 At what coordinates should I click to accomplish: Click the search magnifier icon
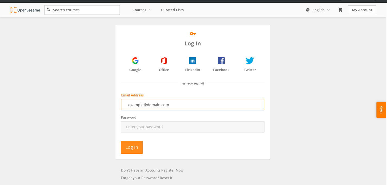coord(49,10)
